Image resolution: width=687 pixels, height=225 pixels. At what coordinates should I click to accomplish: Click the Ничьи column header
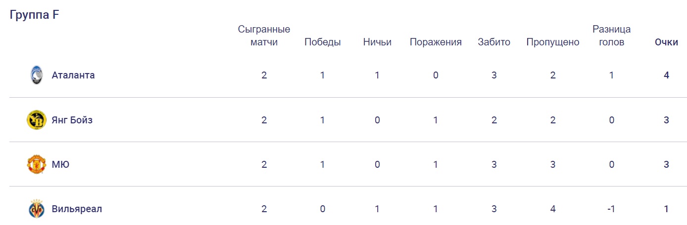[x=377, y=42]
